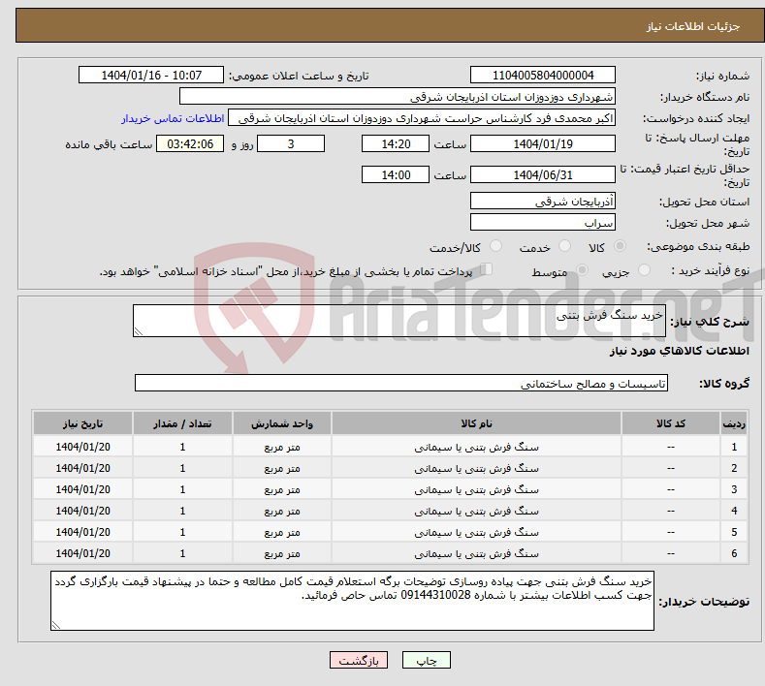Select the خدمت radio button
This screenshot has height=686, width=765.
coord(564,246)
